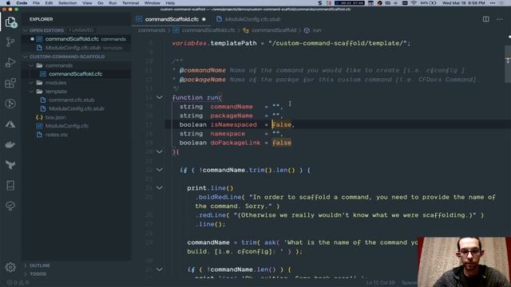Open the Apple menu

(8, 3)
